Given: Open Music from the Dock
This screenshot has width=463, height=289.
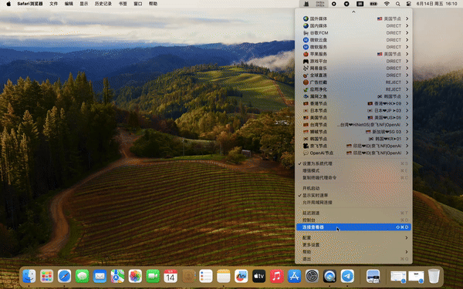Looking at the screenshot, I should (277, 277).
